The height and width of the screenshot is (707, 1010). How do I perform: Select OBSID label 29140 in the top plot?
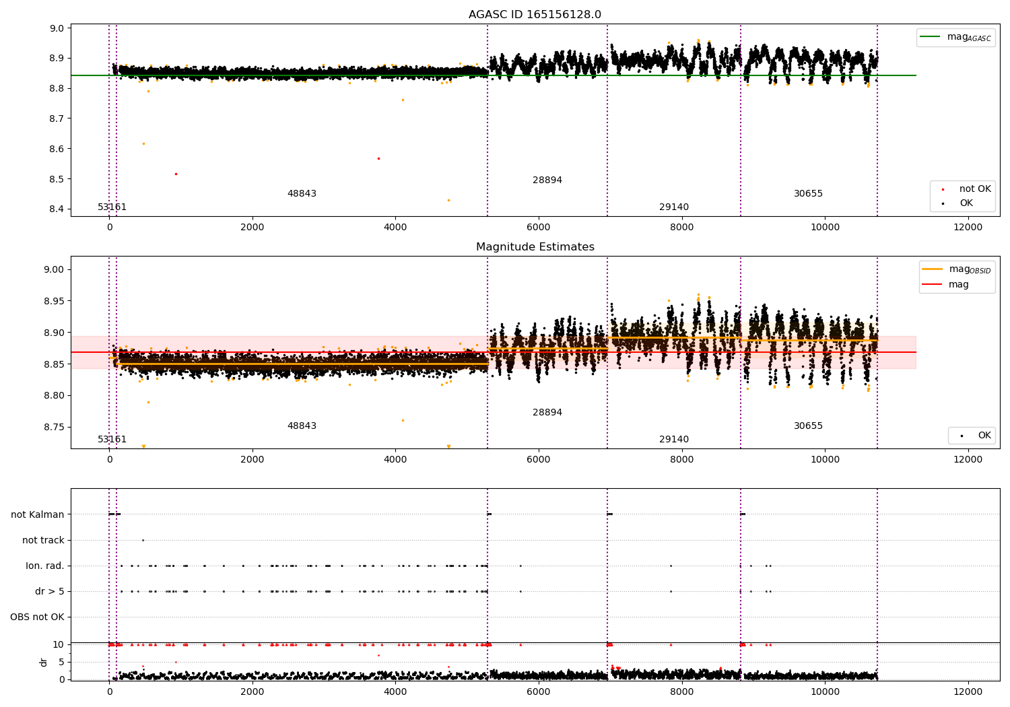pyautogui.click(x=674, y=207)
